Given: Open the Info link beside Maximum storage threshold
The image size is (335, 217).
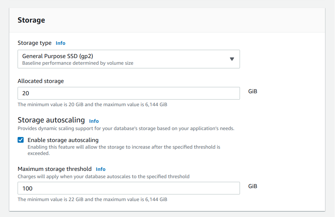Looking at the screenshot, I should pos(100,169).
